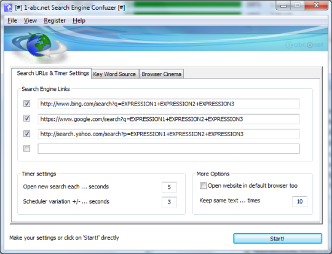The width and height of the screenshot is (332, 254).
Task: Open the File menu
Action: pyautogui.click(x=12, y=20)
